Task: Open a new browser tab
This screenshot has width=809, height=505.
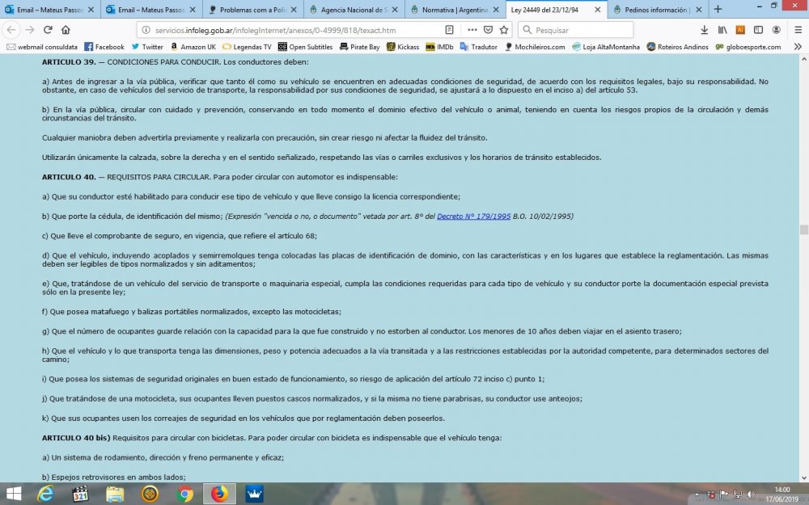Action: coord(718,10)
